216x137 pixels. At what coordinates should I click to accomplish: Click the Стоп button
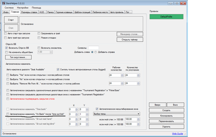pyautogui.click(x=11, y=28)
